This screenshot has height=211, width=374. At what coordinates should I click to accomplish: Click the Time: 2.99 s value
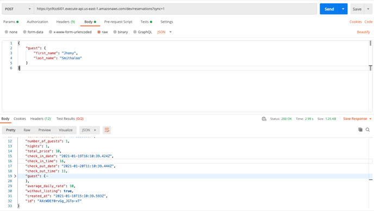[309, 119]
